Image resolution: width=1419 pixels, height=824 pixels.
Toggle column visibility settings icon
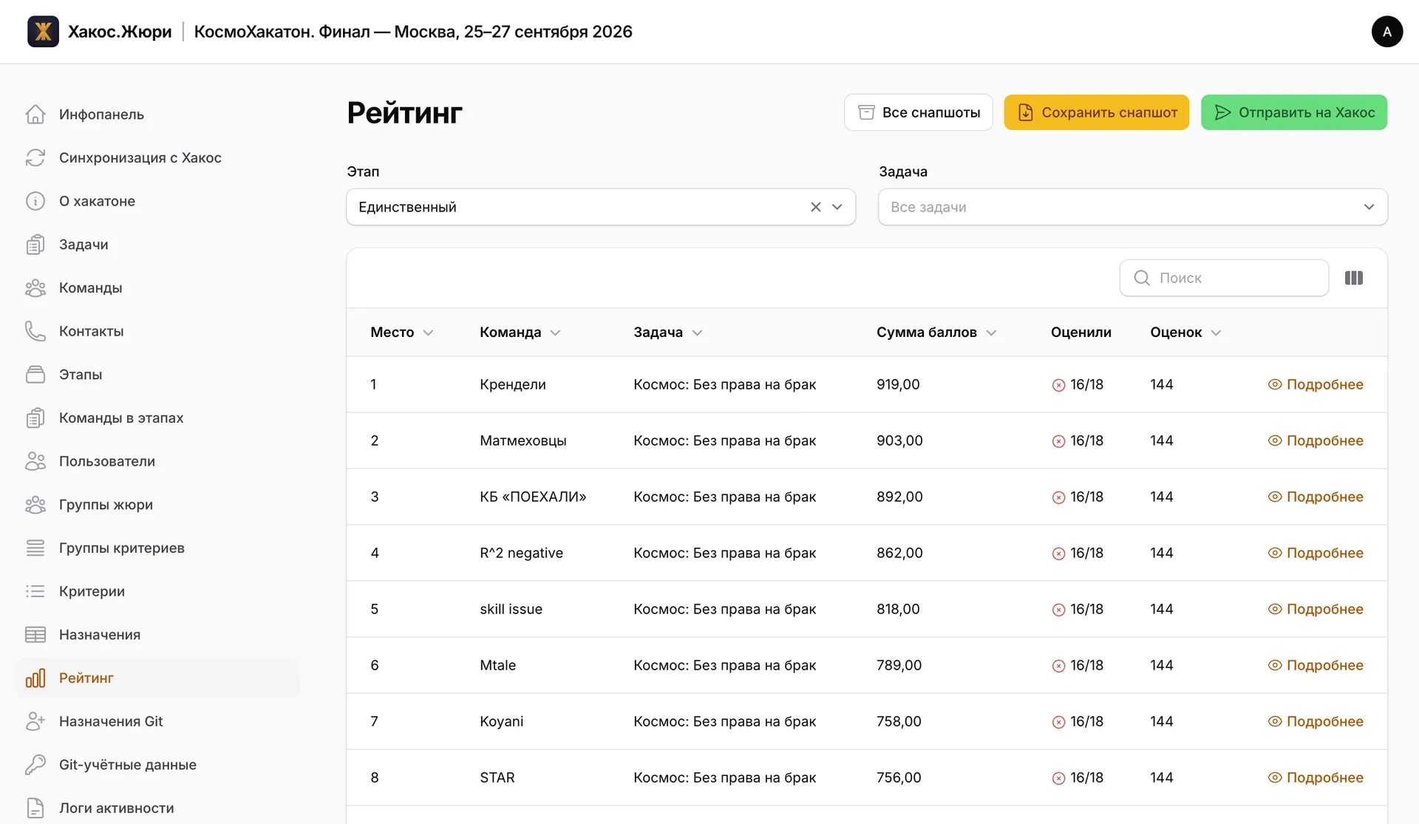point(1354,278)
